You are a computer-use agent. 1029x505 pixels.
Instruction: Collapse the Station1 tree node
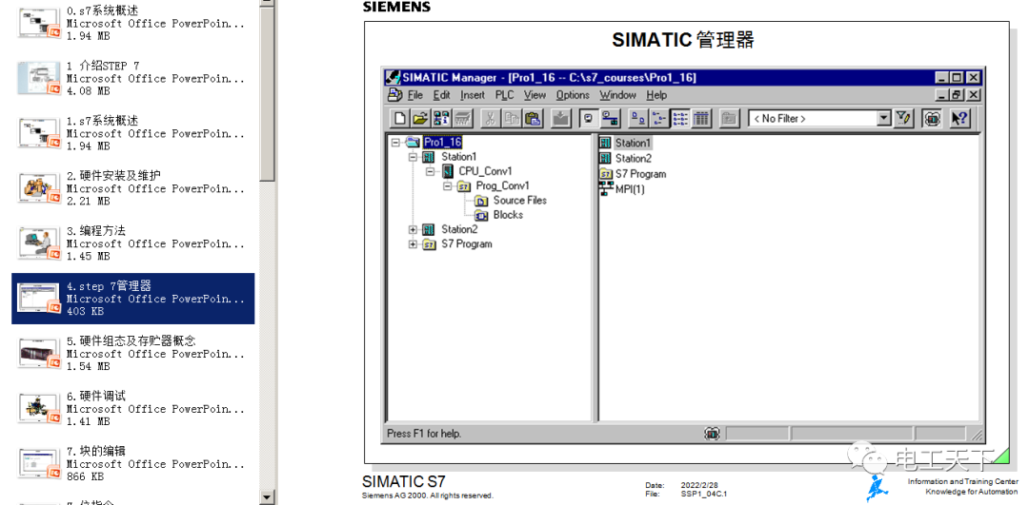413,157
